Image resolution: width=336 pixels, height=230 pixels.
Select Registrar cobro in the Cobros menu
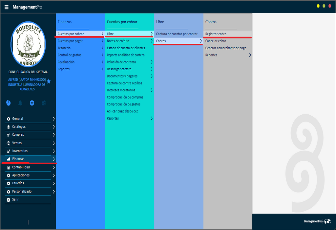[x=216, y=34]
